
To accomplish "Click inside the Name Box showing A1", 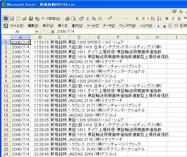I will [x=18, y=32].
